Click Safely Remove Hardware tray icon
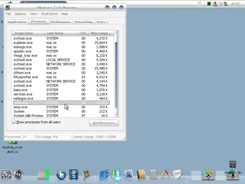 (x=225, y=4)
